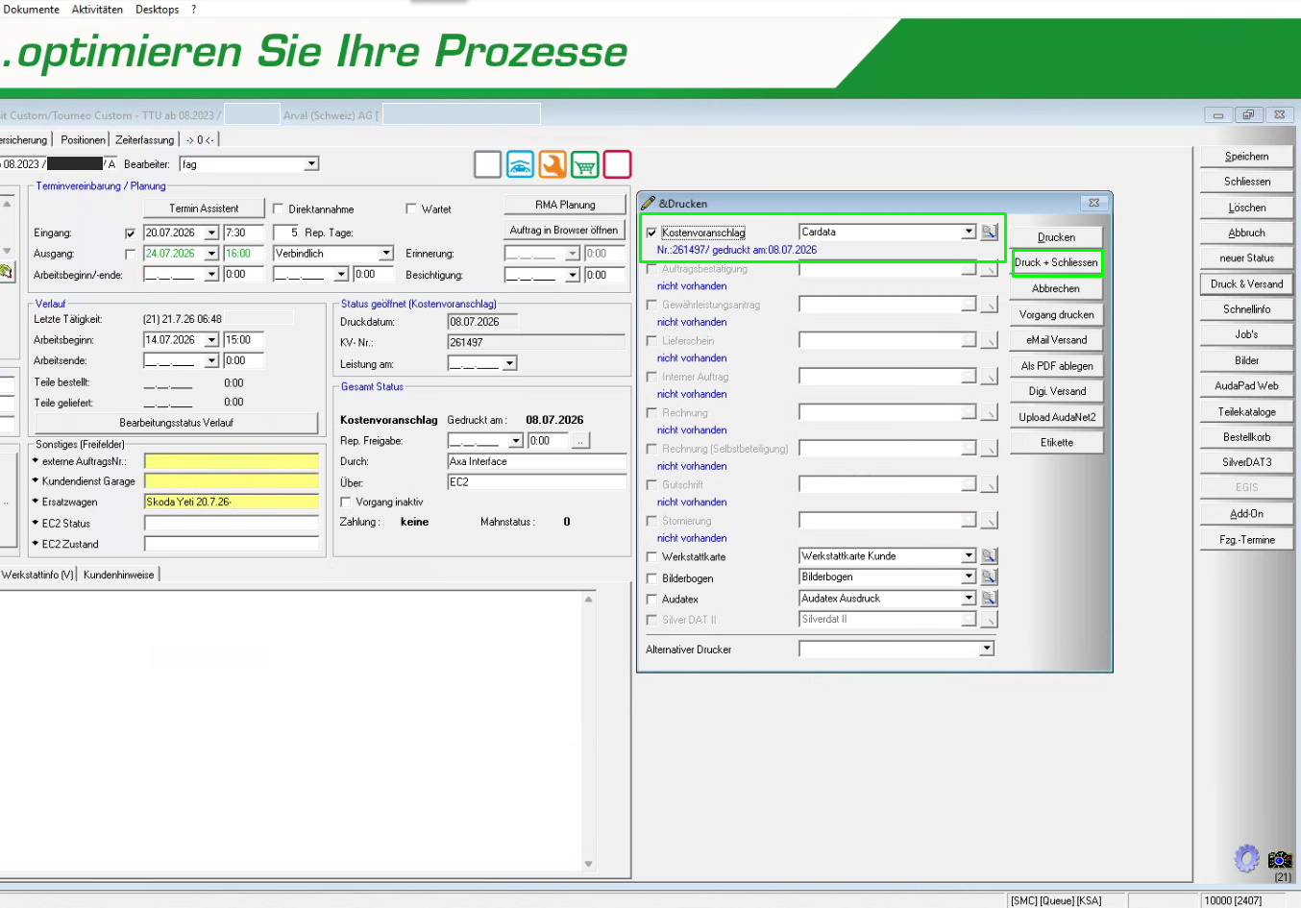Click Auftrag in Browser öffnen
Viewport: 1301px width, 908px height.
[x=564, y=231]
